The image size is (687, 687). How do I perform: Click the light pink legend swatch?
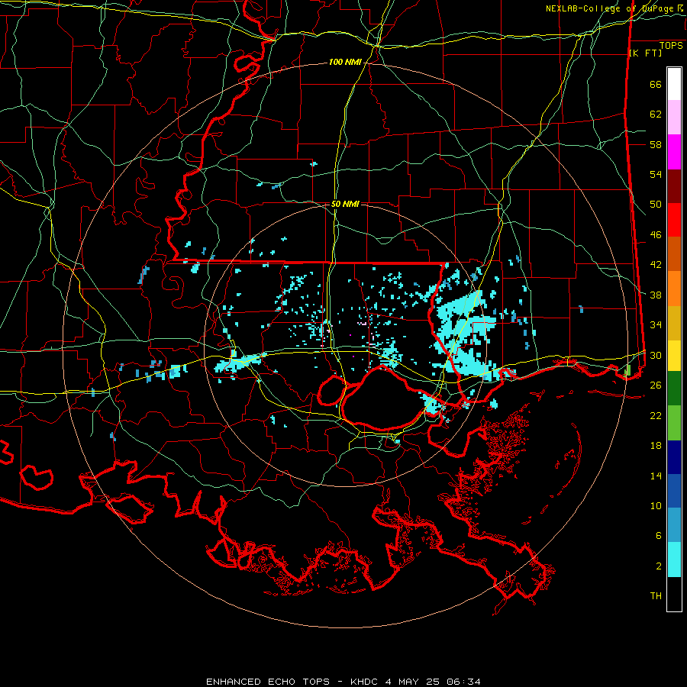tap(674, 118)
